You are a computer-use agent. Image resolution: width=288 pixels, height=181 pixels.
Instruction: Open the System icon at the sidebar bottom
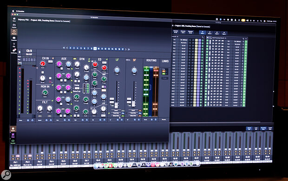13,129
